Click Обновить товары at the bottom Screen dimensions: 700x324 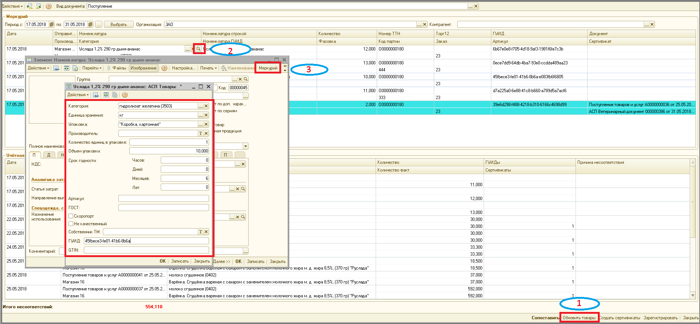point(579,318)
